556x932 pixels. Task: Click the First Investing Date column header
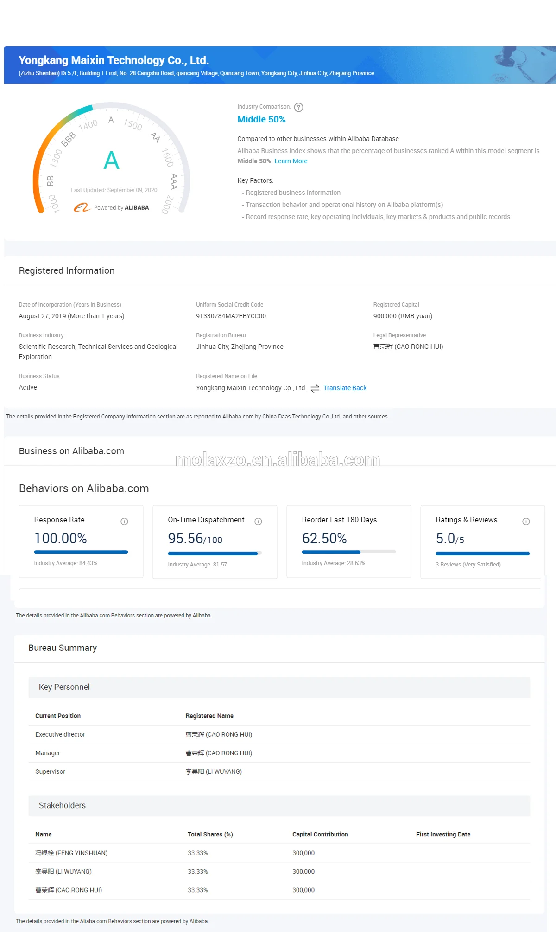click(x=443, y=834)
